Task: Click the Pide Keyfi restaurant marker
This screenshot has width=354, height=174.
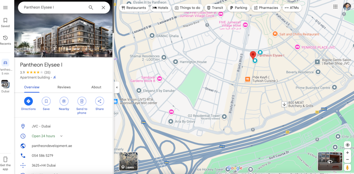Action: pos(248,79)
